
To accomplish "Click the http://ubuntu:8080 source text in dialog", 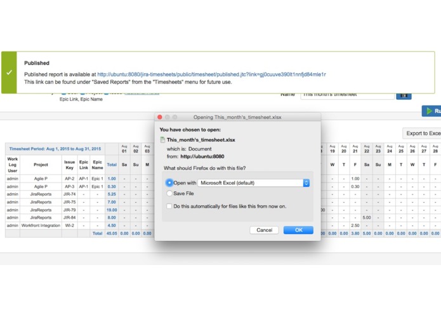I will coord(202,156).
